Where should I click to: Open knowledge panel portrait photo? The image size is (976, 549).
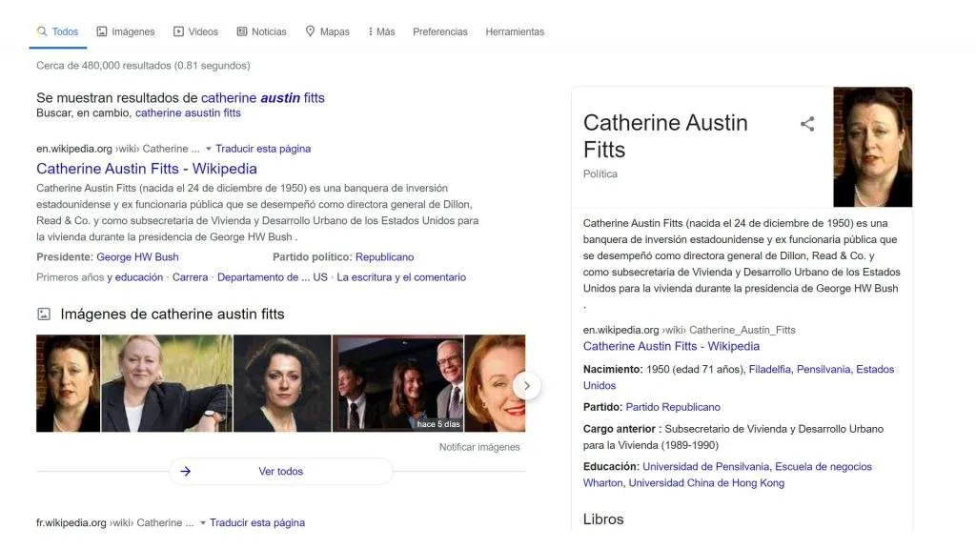(873, 147)
